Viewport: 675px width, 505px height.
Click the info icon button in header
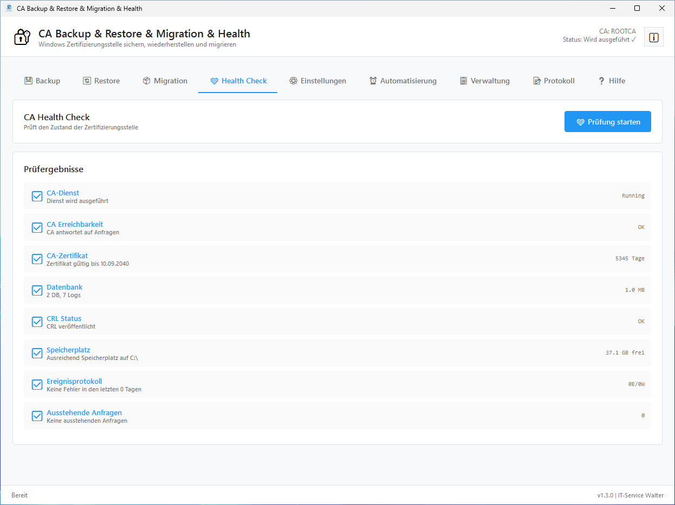[x=654, y=37]
